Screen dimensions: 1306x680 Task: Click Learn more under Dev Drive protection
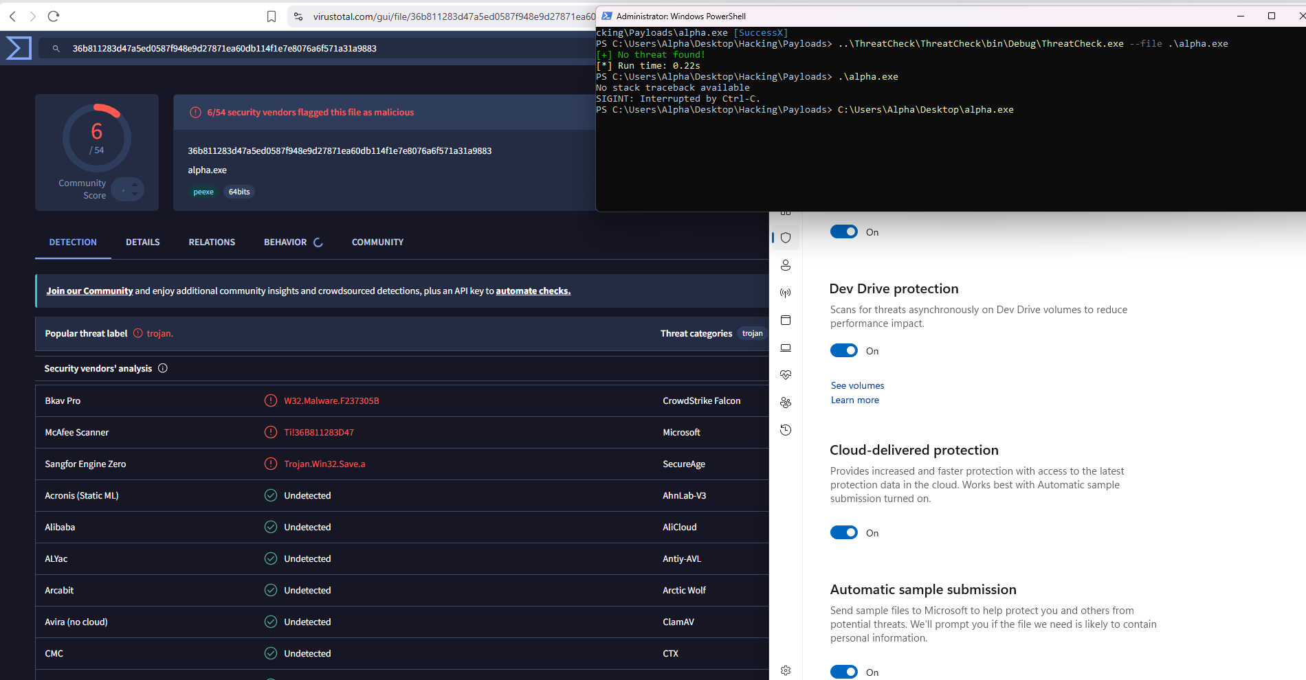point(854,400)
